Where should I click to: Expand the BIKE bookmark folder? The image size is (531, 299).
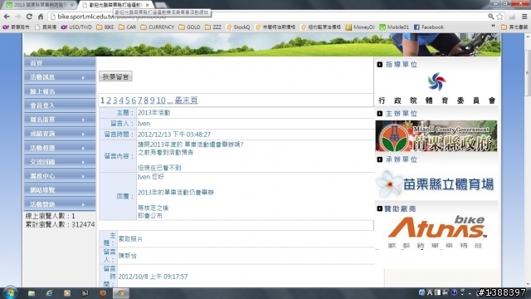[x=105, y=27]
